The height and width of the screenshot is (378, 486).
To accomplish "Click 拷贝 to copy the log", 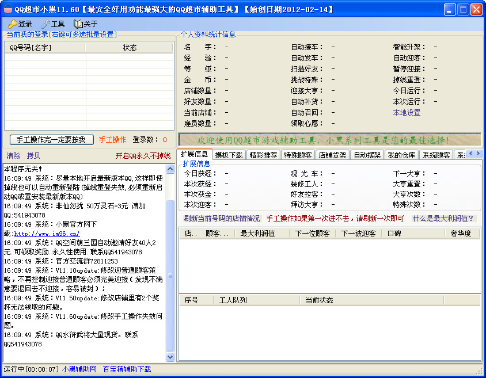I will click(x=33, y=156).
